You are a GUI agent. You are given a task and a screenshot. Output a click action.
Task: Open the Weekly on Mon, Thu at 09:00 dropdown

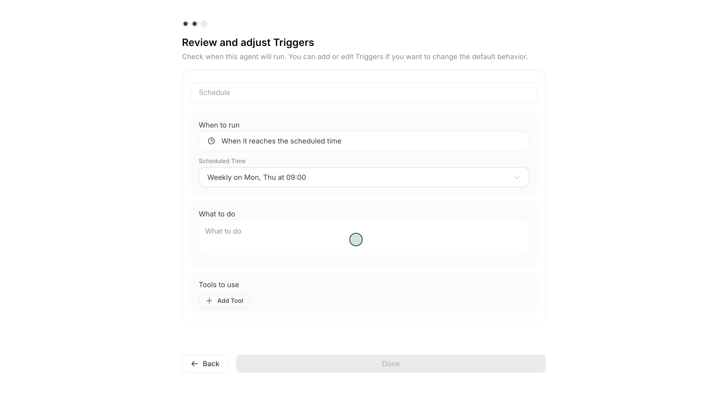[364, 177]
